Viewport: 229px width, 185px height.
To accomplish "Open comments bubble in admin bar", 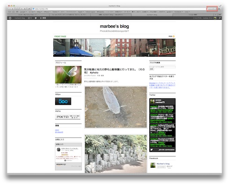I will click(36, 18).
